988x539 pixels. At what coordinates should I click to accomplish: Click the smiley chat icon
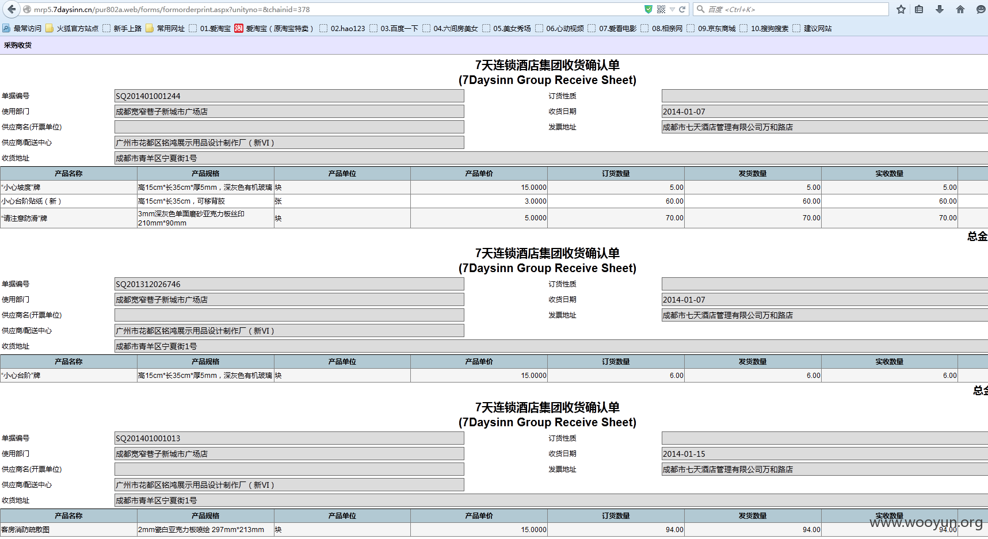[981, 9]
